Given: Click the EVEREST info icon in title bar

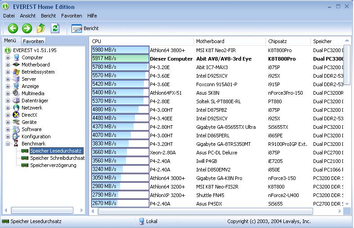Looking at the screenshot, I should (x=5, y=7).
